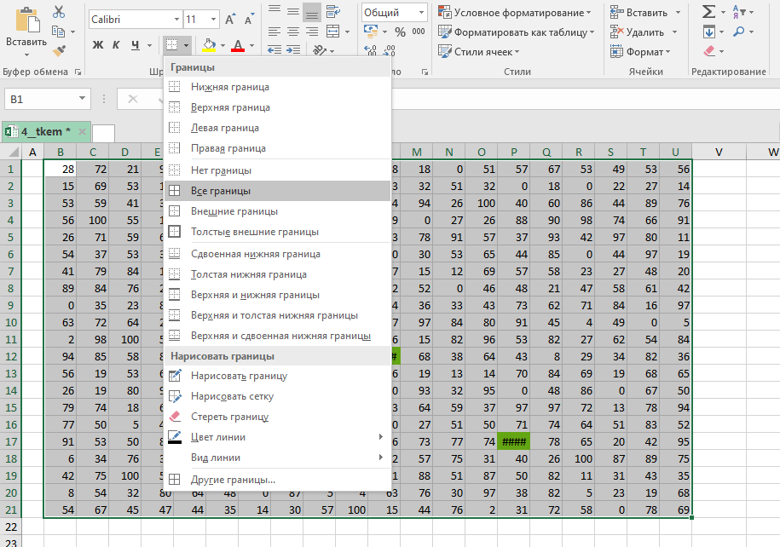Click the AutoSum sigma icon

pyautogui.click(x=708, y=12)
